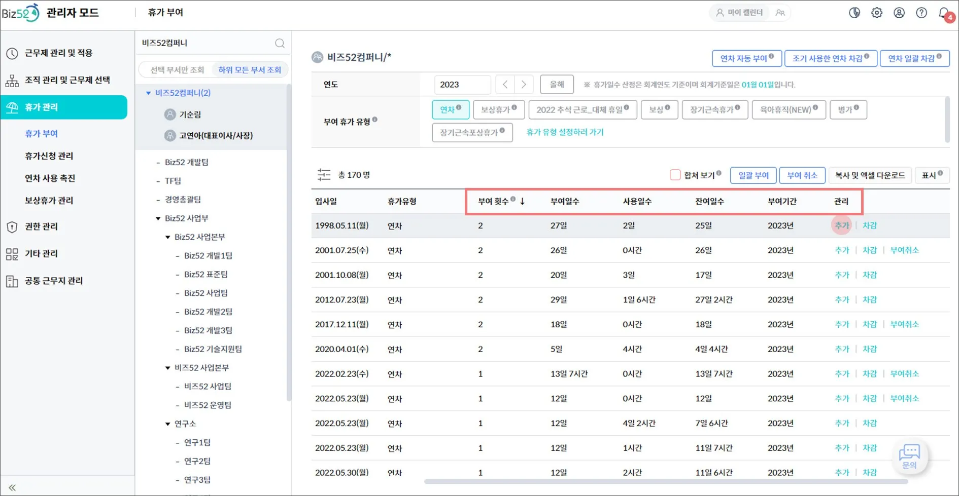This screenshot has height=496, width=959.
Task: Collapse the 연구소 tree node
Action: click(x=167, y=424)
